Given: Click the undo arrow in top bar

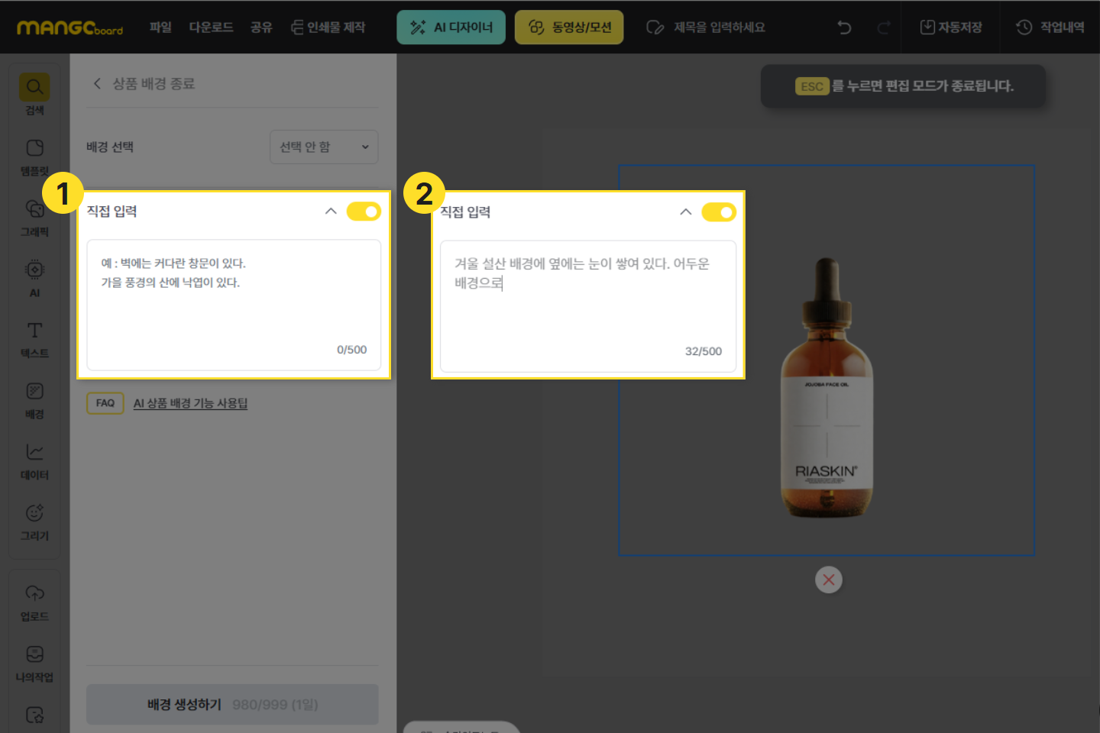Looking at the screenshot, I should 844,27.
